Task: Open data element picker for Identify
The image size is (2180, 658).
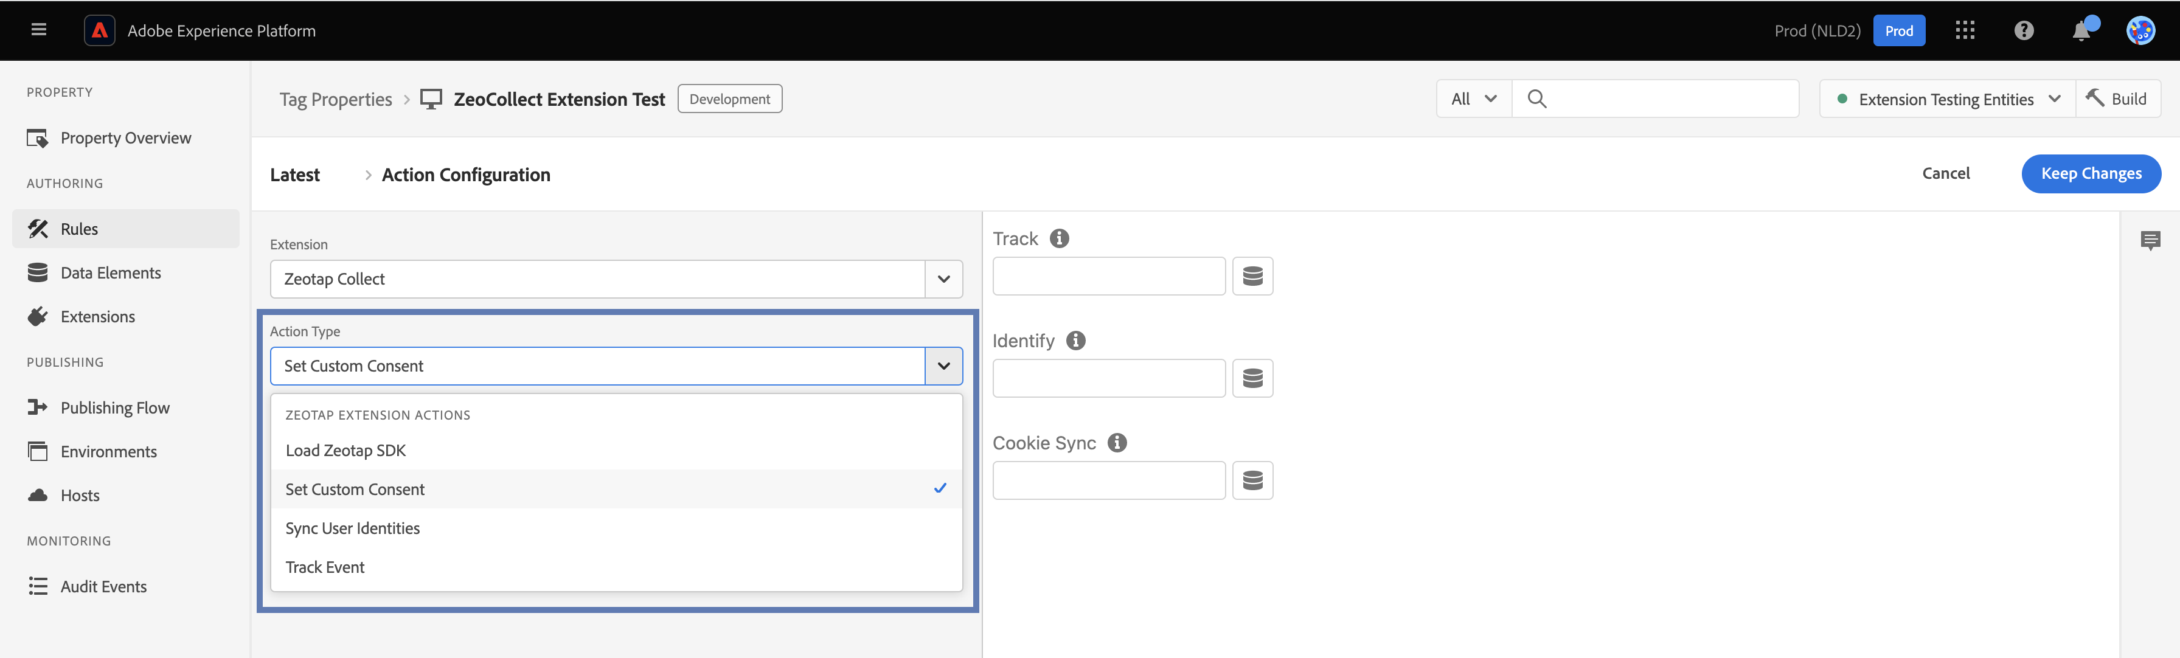Action: coord(1252,378)
